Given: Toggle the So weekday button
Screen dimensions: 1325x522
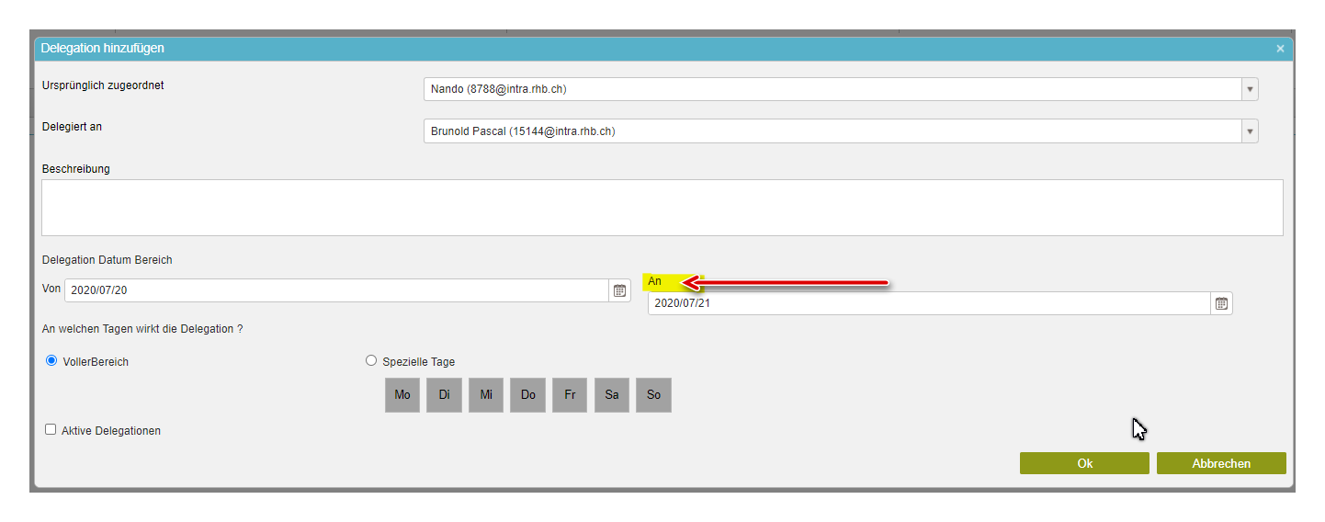Looking at the screenshot, I should (653, 395).
